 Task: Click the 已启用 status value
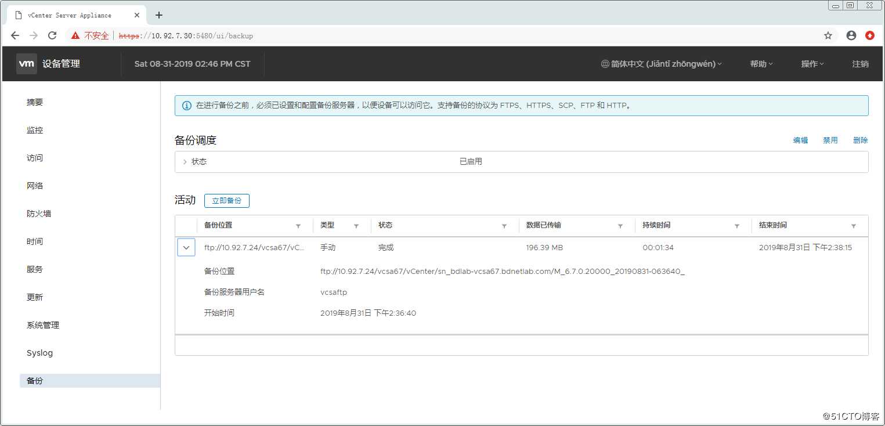(471, 162)
